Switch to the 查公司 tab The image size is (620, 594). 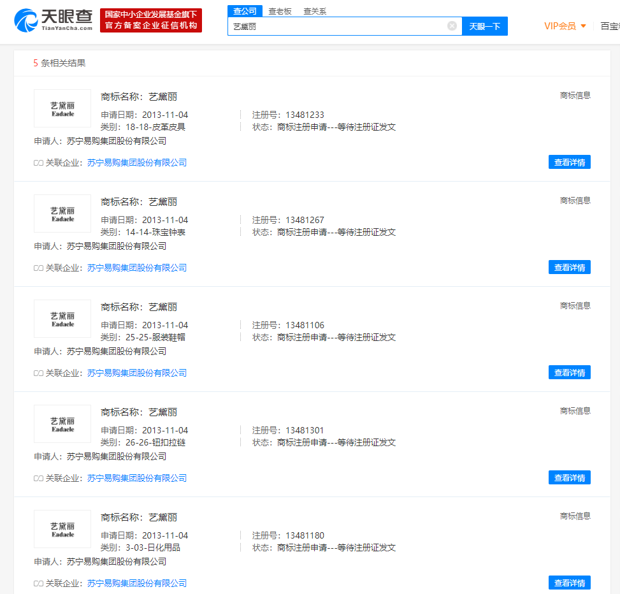(x=245, y=11)
